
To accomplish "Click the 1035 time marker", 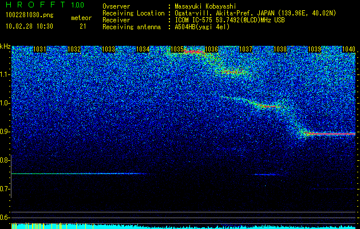I will pos(177,49).
